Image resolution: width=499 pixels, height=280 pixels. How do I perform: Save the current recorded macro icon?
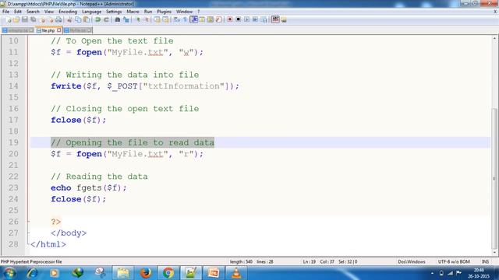264,19
